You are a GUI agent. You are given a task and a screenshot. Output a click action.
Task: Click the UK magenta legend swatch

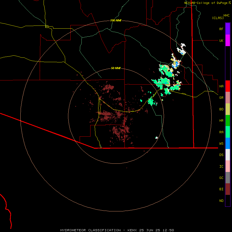point(228,40)
